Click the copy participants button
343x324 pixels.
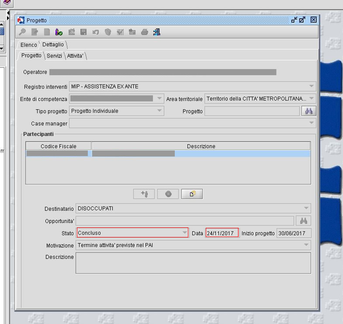tap(192, 194)
